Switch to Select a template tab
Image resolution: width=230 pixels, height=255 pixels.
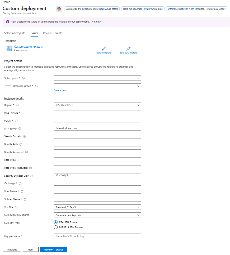point(15,33)
